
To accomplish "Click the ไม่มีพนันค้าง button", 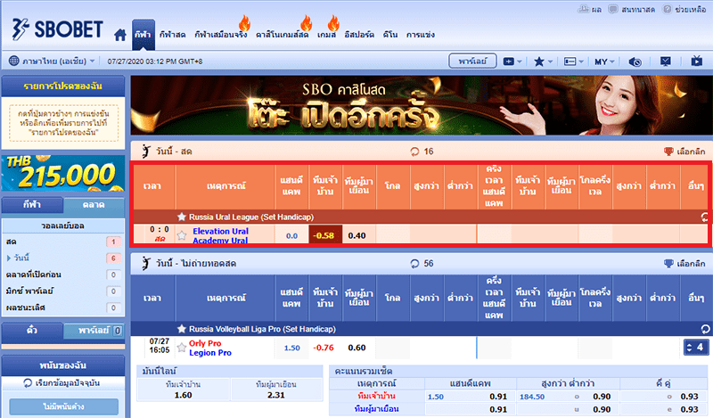I will (x=63, y=406).
